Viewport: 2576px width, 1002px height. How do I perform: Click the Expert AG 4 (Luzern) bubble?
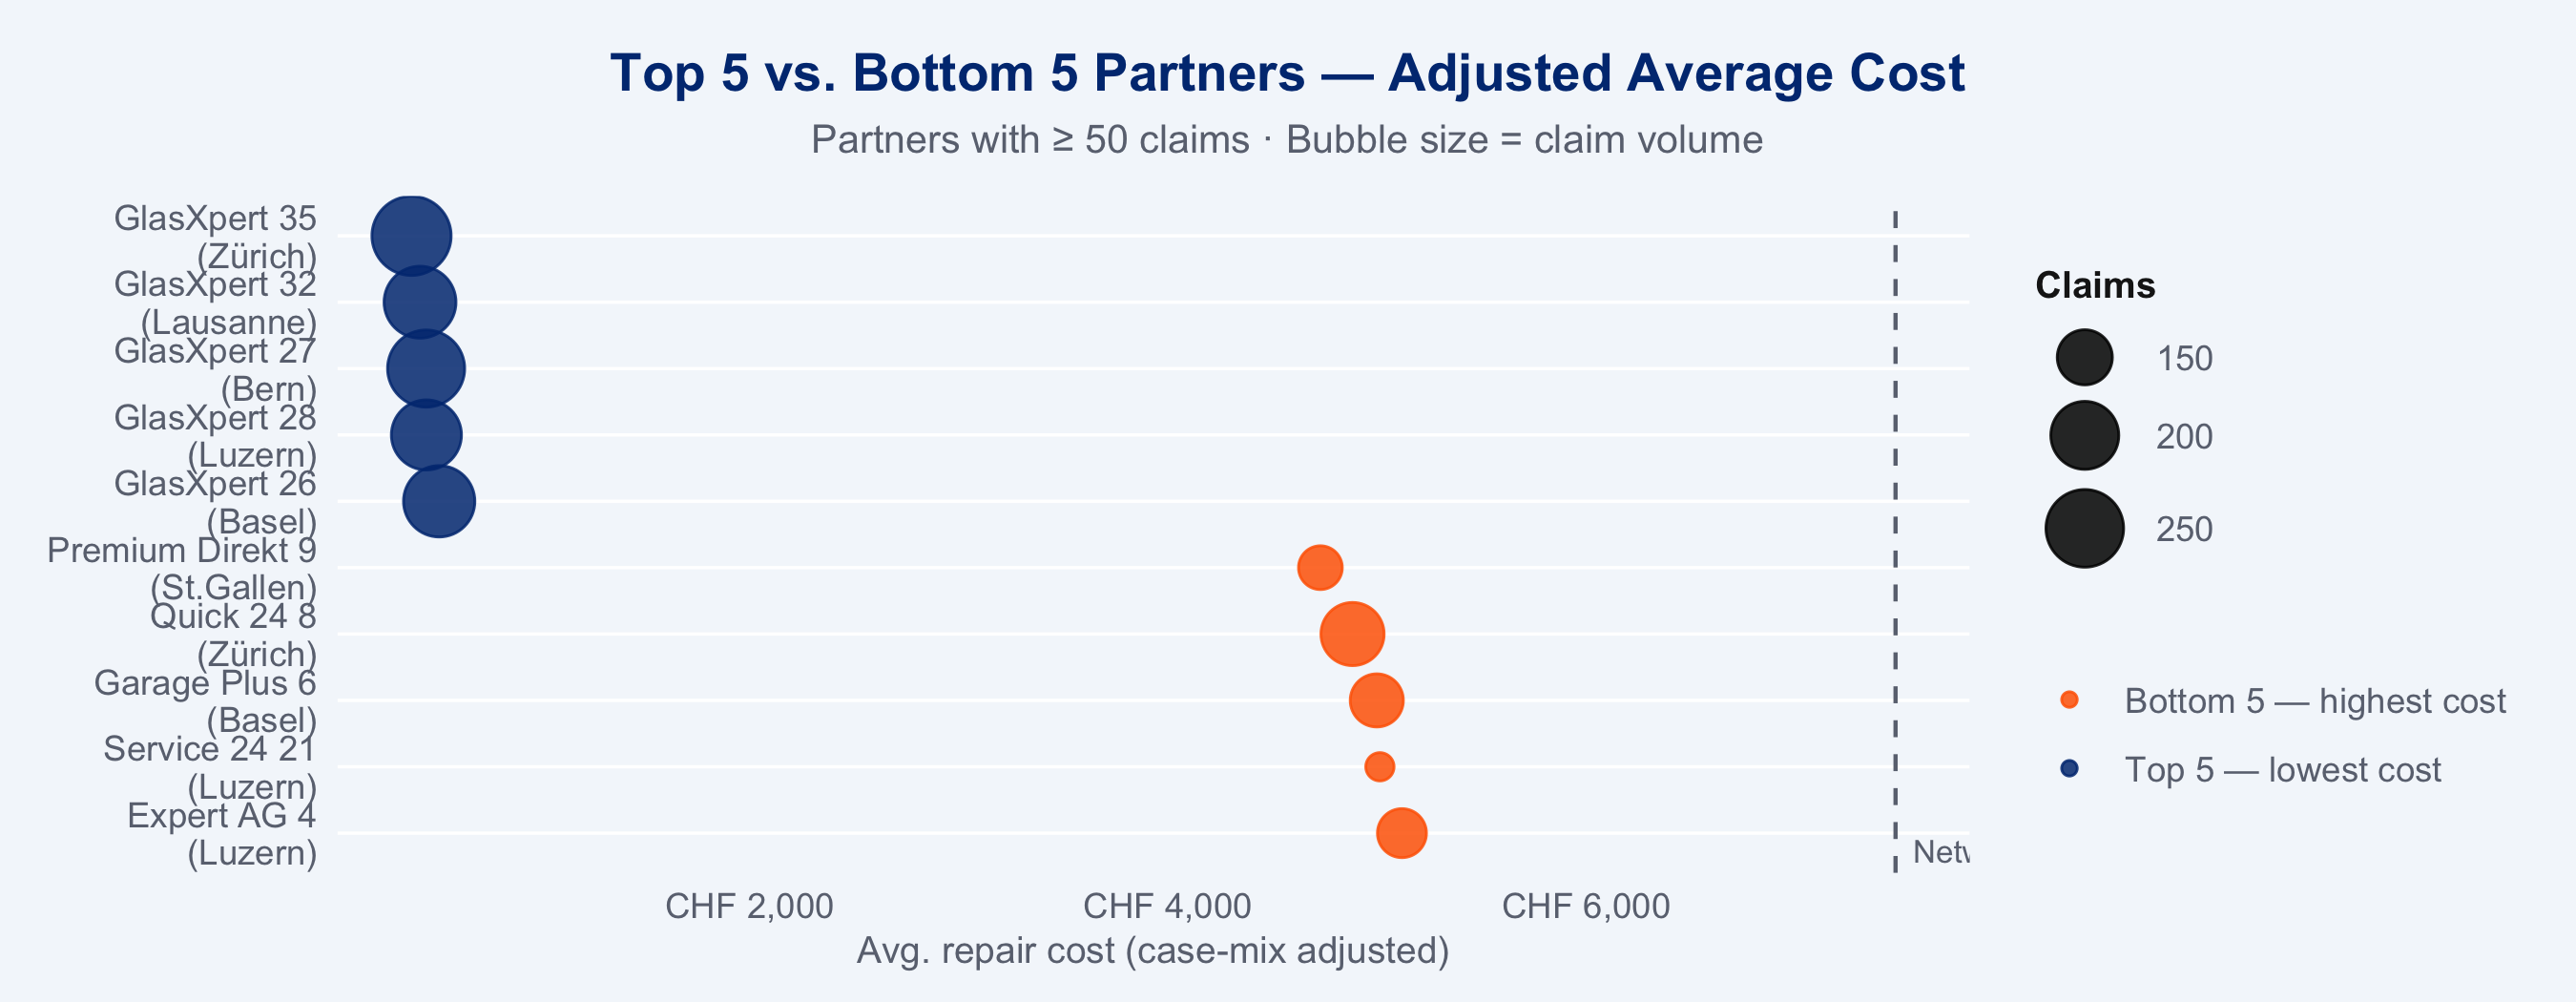(1401, 833)
